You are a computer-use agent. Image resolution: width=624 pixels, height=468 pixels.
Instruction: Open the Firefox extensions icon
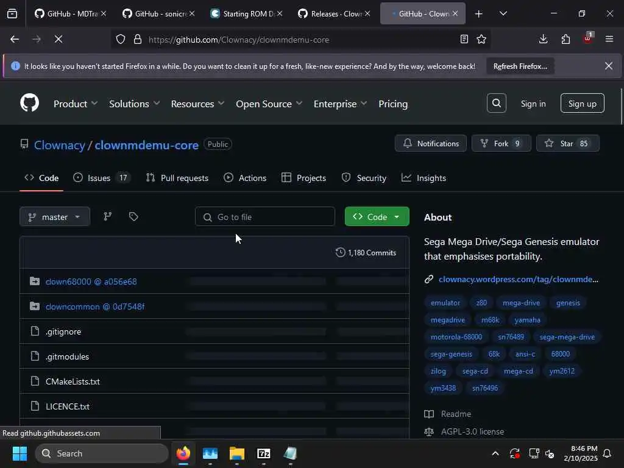565,39
